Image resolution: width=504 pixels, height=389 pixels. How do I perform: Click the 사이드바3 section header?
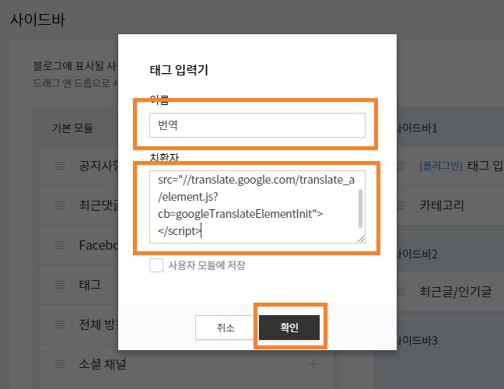click(x=417, y=340)
